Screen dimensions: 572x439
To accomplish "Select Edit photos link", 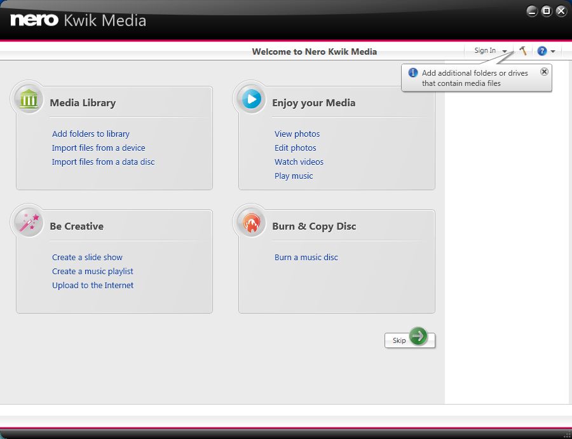I will coord(295,148).
